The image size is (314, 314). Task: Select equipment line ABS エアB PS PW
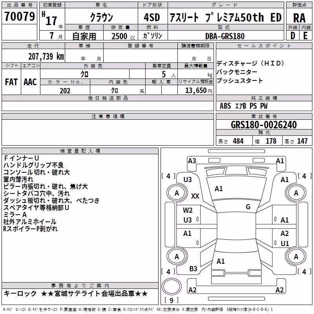click(243, 106)
